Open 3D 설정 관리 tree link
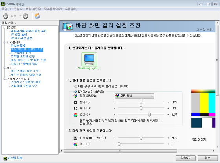Viewport: 220px width, 163px height. (x=19, y=35)
